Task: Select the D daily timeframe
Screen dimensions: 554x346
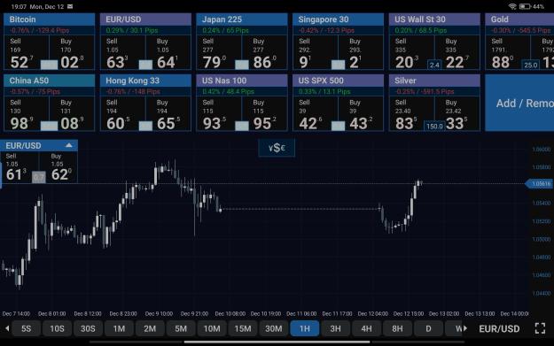Action: pyautogui.click(x=428, y=328)
